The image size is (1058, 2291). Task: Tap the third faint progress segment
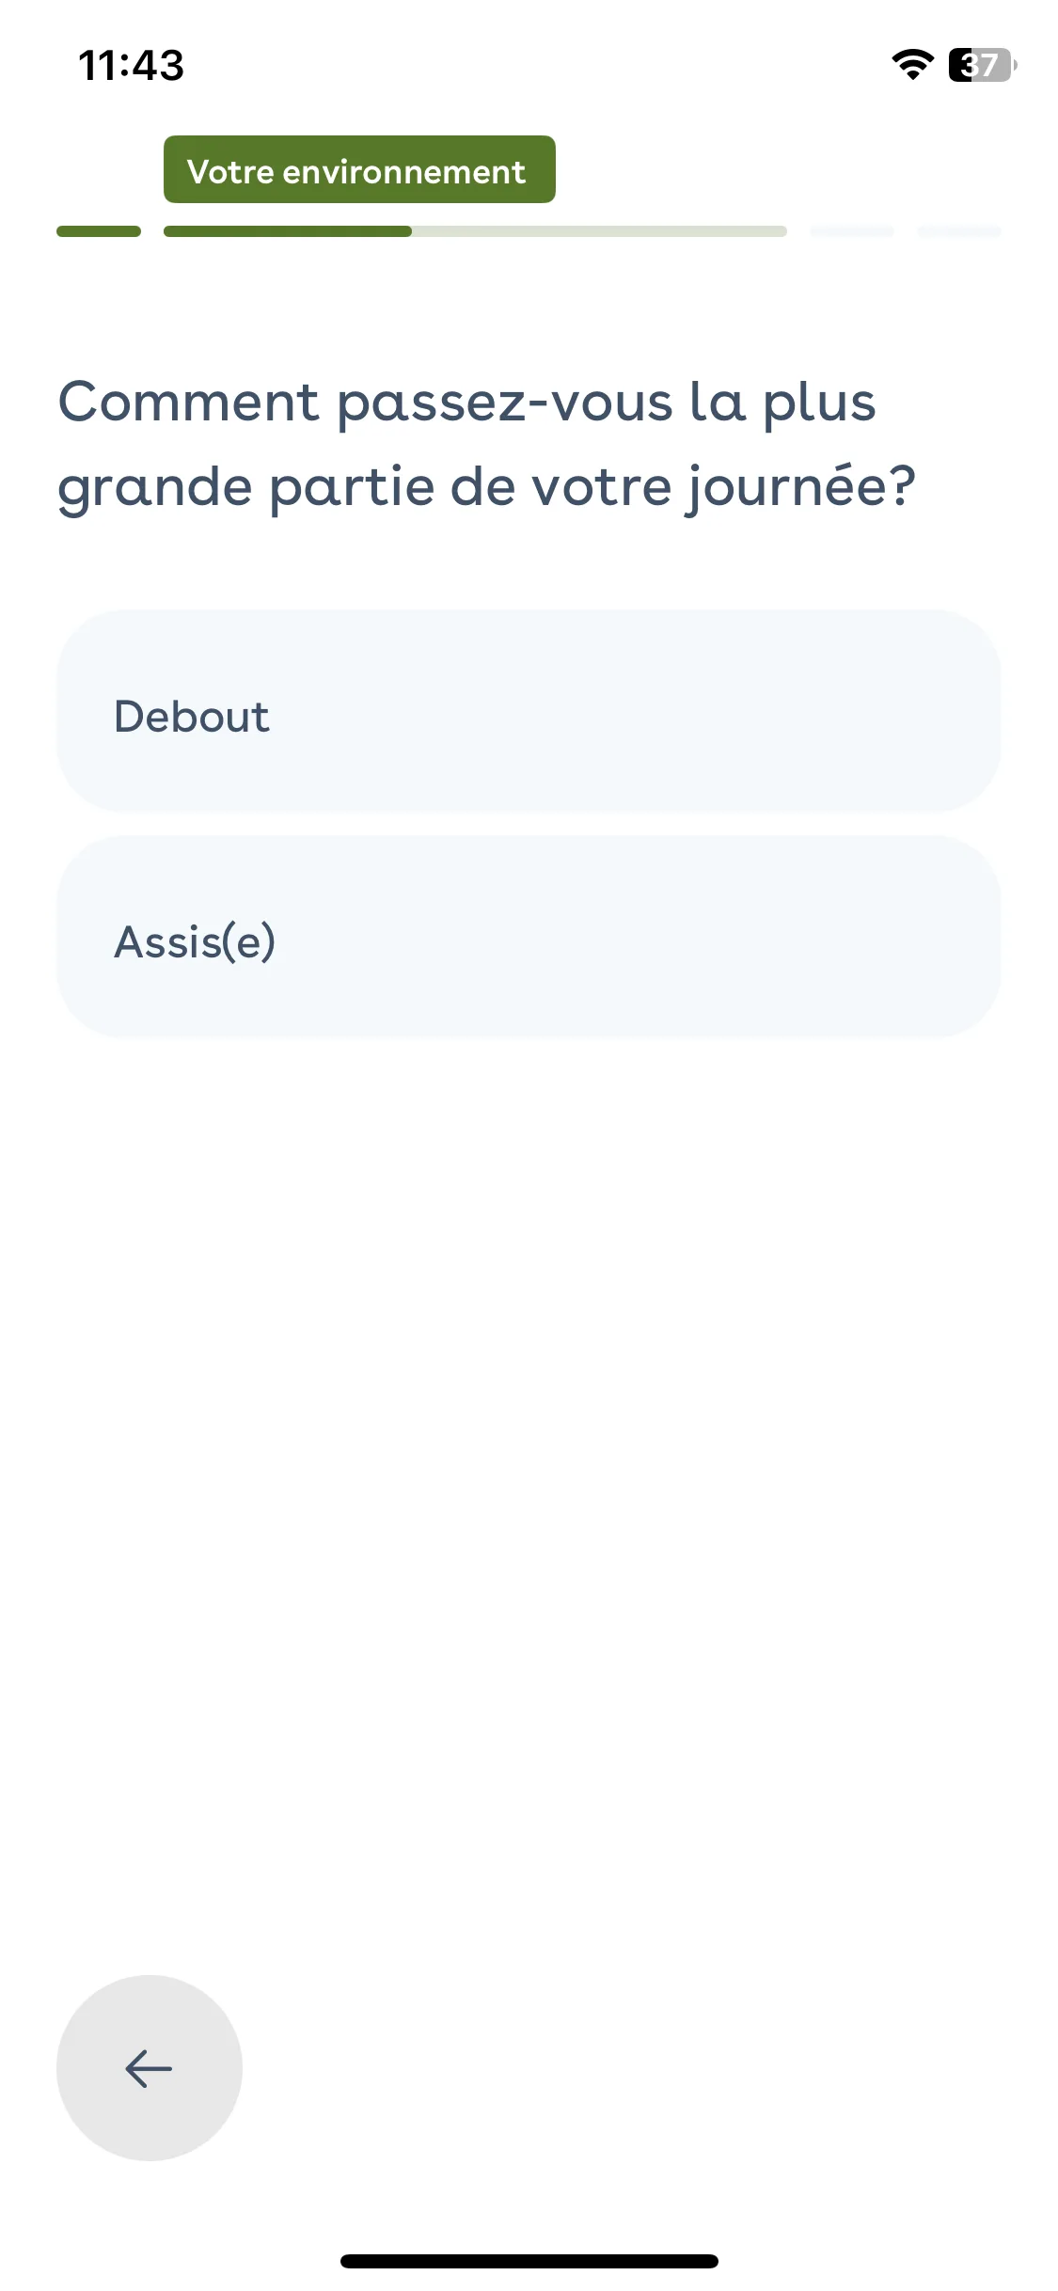(852, 231)
